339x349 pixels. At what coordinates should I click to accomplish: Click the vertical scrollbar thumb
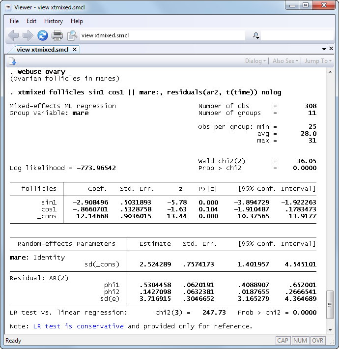click(x=330, y=305)
